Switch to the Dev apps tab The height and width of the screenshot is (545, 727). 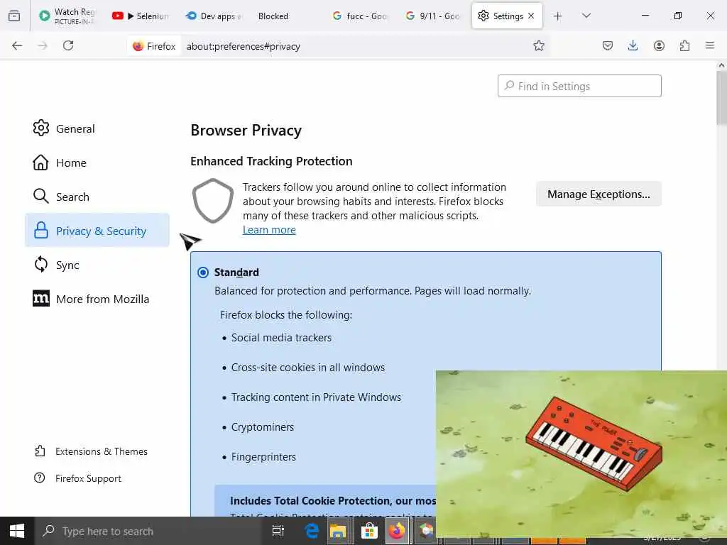214,16
